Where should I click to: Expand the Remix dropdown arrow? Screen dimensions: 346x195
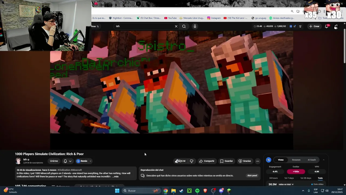pos(90,161)
